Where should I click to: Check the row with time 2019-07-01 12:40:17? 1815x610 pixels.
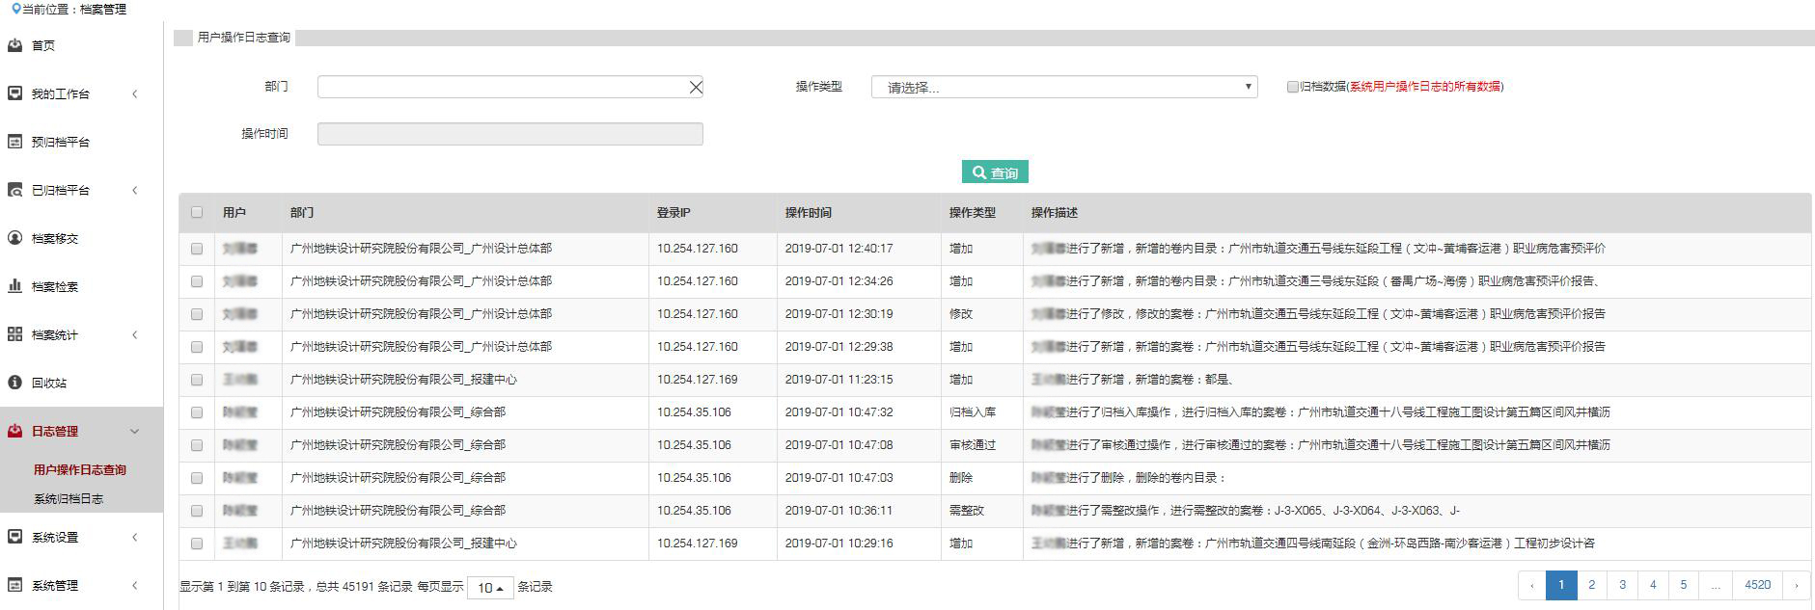197,249
